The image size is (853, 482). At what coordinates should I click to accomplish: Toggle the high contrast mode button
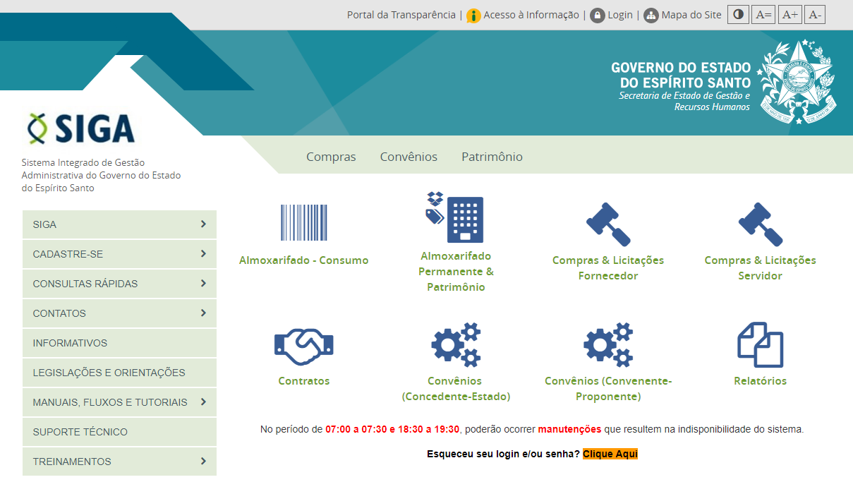pyautogui.click(x=738, y=15)
